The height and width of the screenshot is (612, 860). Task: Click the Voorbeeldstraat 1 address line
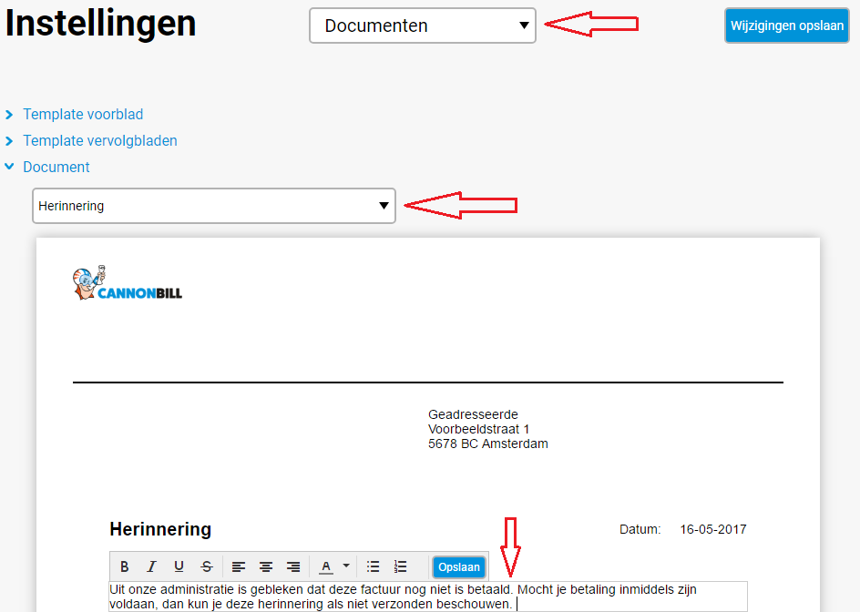[x=478, y=429]
